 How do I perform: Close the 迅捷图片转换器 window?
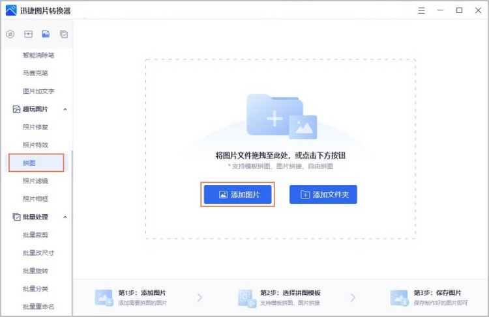(x=478, y=10)
